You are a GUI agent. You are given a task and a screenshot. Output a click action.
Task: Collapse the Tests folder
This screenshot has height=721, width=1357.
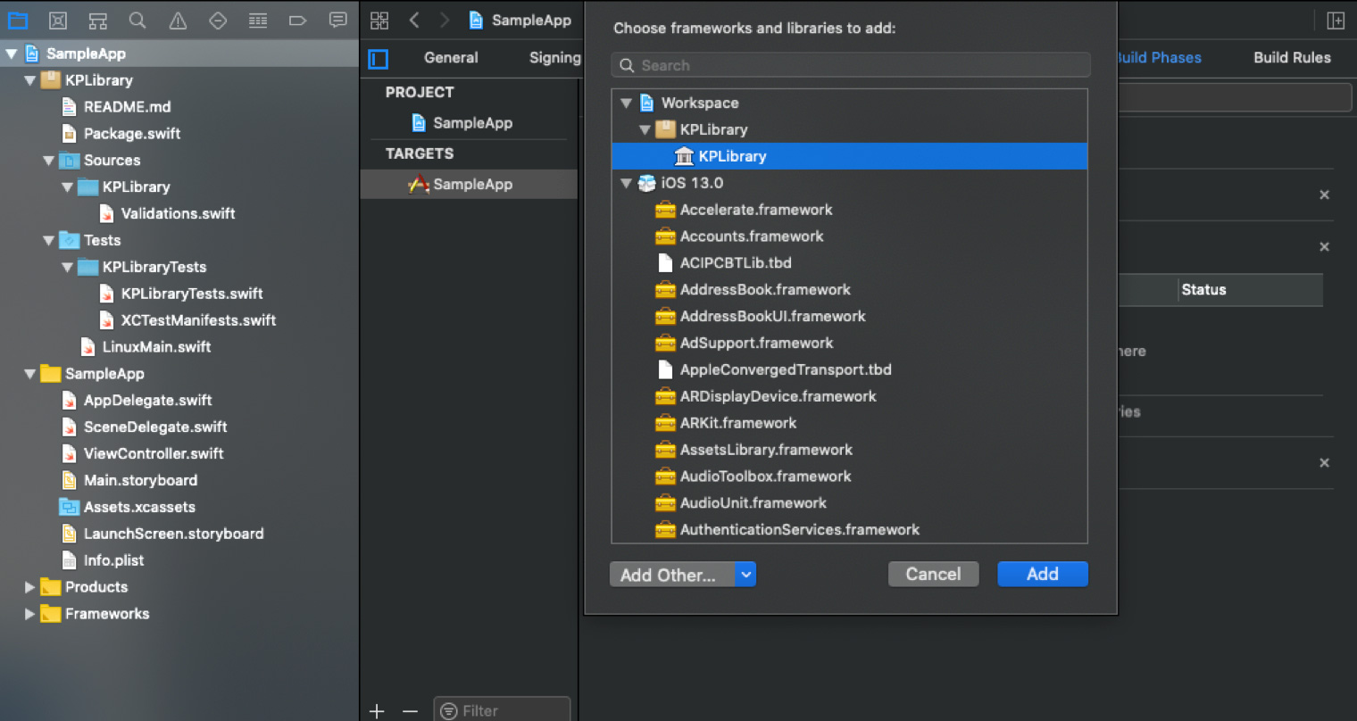pos(49,240)
